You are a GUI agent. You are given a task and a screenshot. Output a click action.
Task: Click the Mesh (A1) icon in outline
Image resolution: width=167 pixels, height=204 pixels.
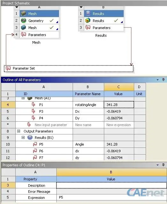click(30, 98)
